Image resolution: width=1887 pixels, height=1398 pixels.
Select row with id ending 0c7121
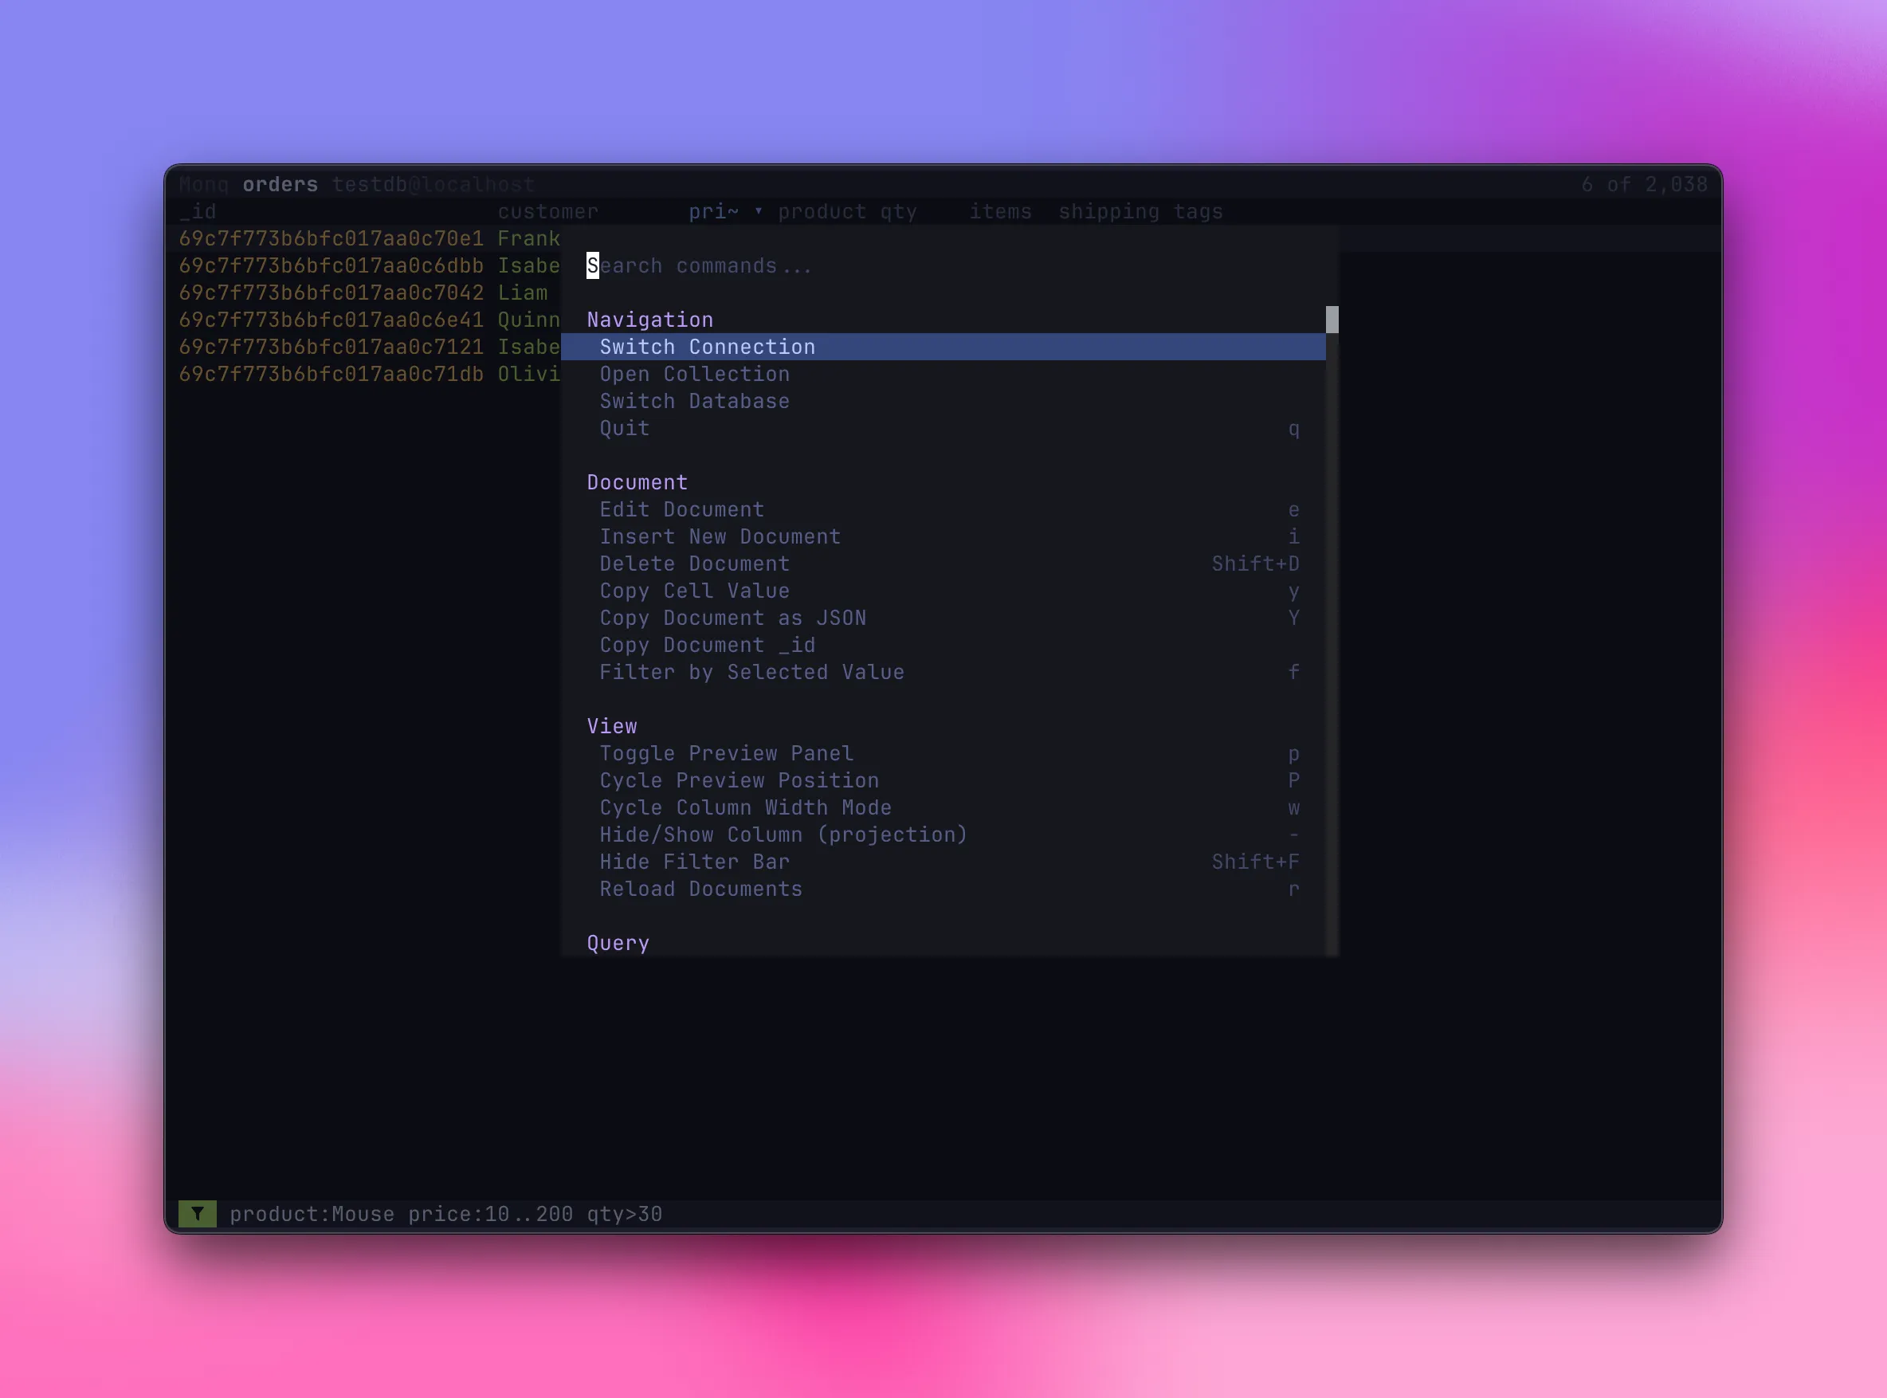331,347
